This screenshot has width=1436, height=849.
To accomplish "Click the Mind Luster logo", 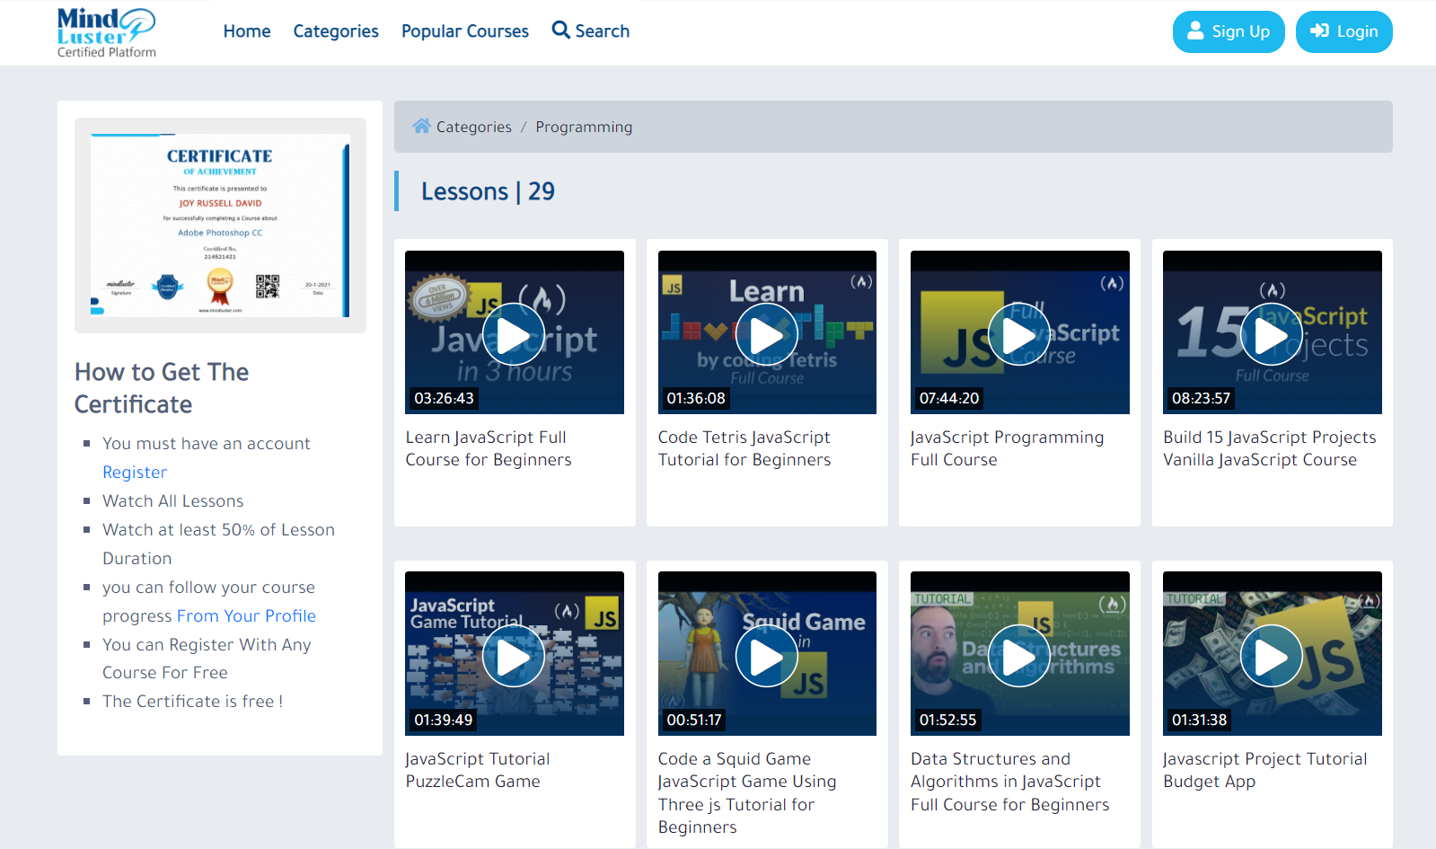I will (x=106, y=32).
